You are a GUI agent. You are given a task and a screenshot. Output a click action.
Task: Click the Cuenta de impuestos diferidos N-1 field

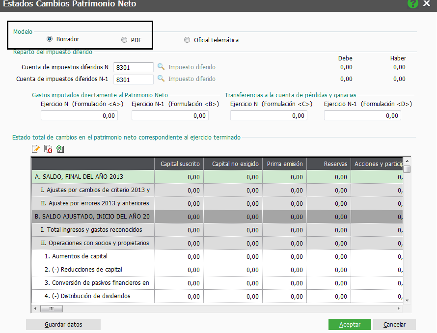(x=133, y=80)
